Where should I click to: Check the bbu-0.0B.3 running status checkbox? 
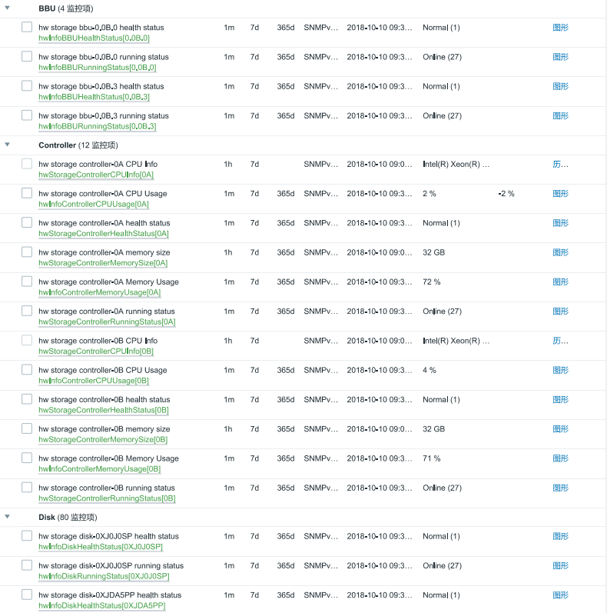click(x=27, y=115)
